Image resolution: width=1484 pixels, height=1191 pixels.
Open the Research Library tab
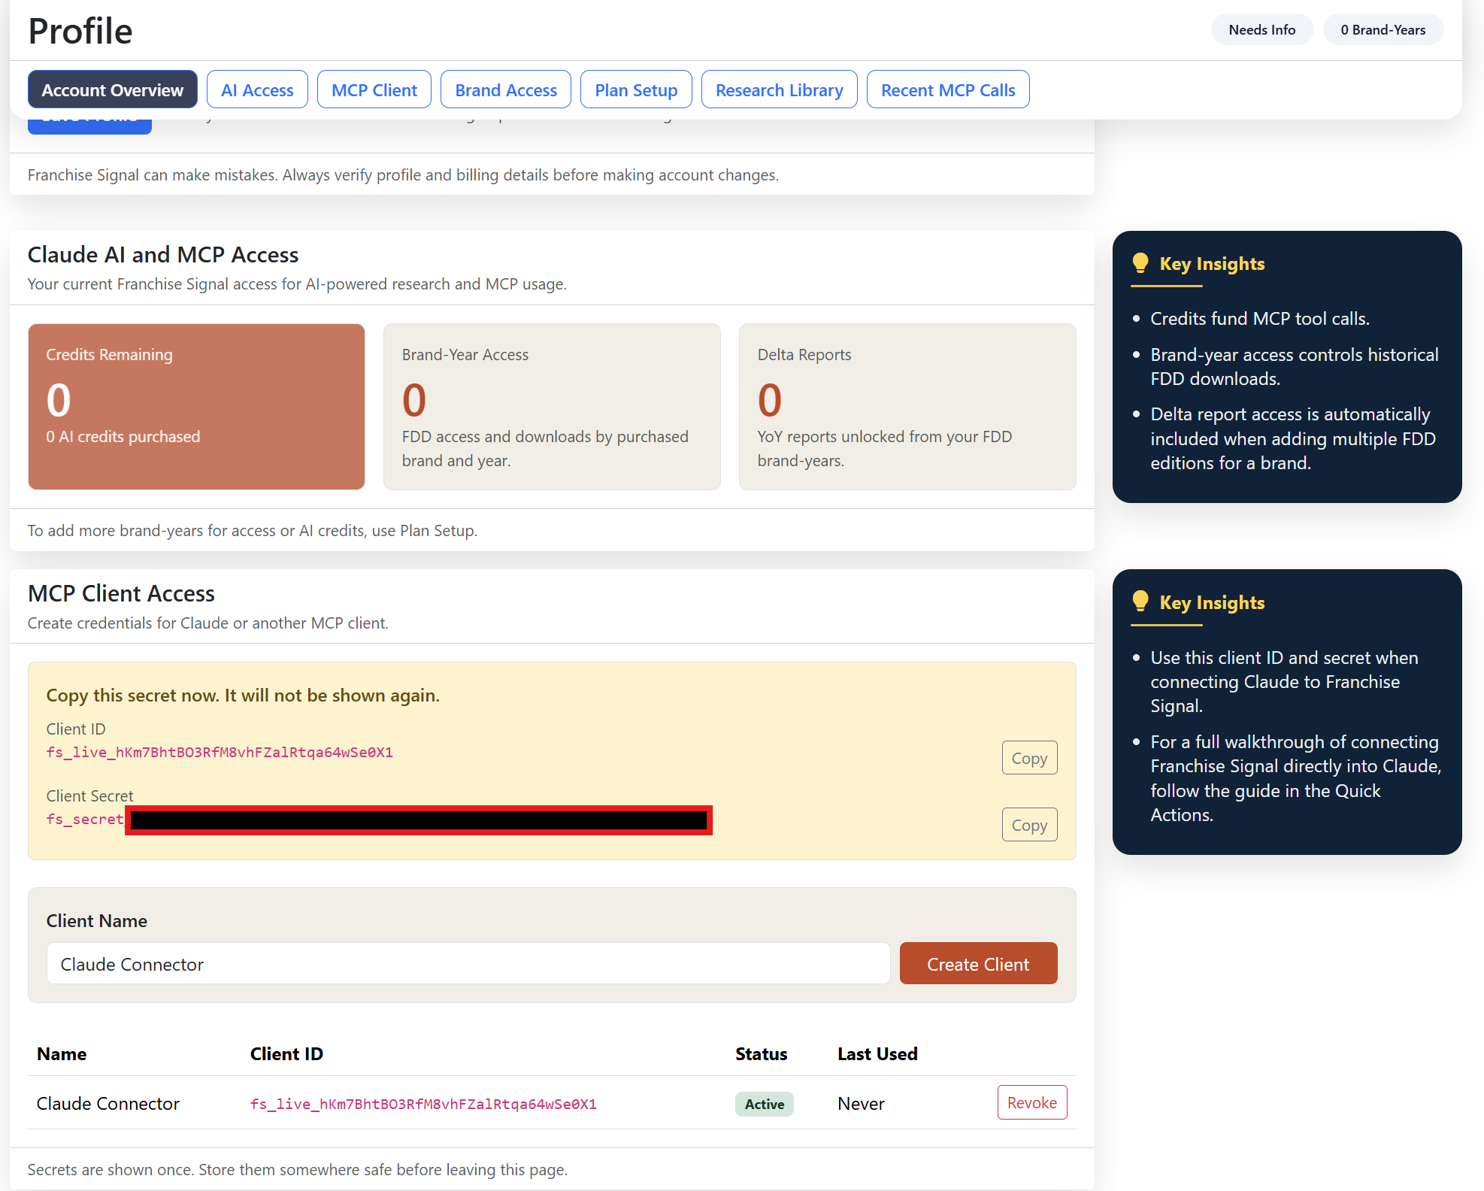(780, 89)
